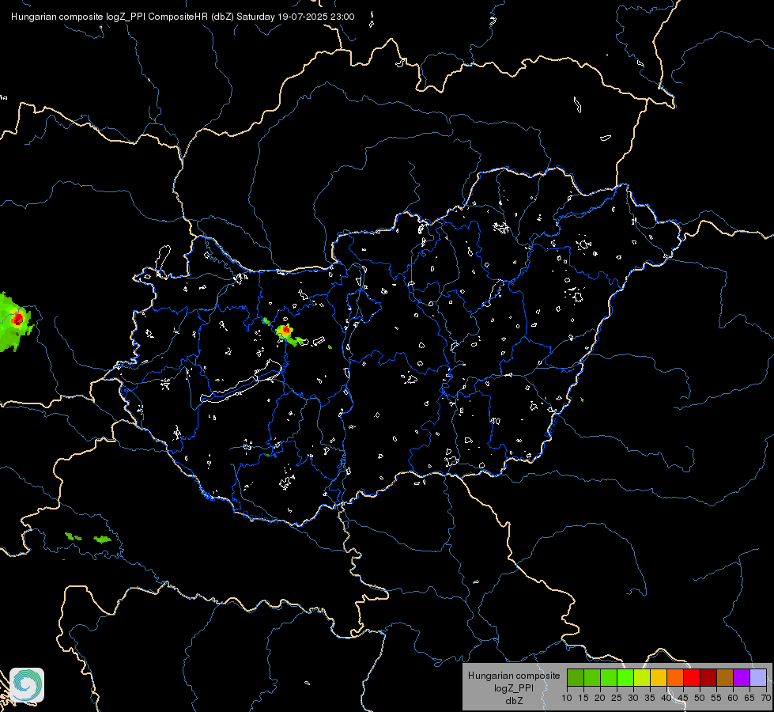Click the red storm cell inside Hungary
The height and width of the screenshot is (712, 774).
pyautogui.click(x=285, y=330)
